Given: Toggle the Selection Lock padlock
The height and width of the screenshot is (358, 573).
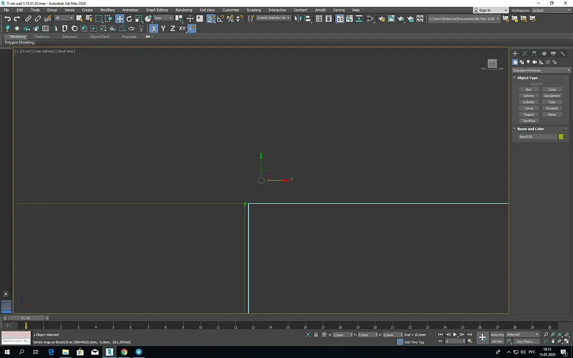Looking at the screenshot, I should (316, 335).
